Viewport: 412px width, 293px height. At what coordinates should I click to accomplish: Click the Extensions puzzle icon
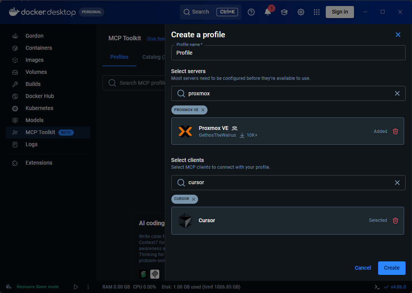pyautogui.click(x=15, y=163)
